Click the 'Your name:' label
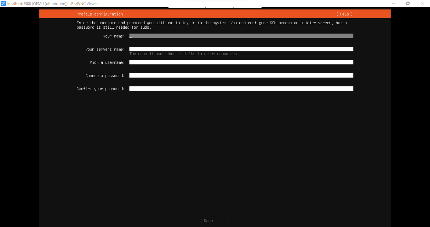 coord(114,36)
